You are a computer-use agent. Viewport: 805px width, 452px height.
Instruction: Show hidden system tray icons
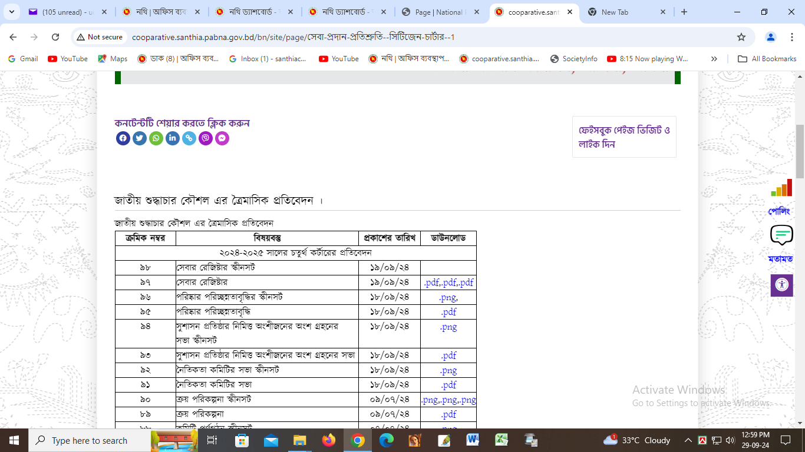(x=688, y=440)
